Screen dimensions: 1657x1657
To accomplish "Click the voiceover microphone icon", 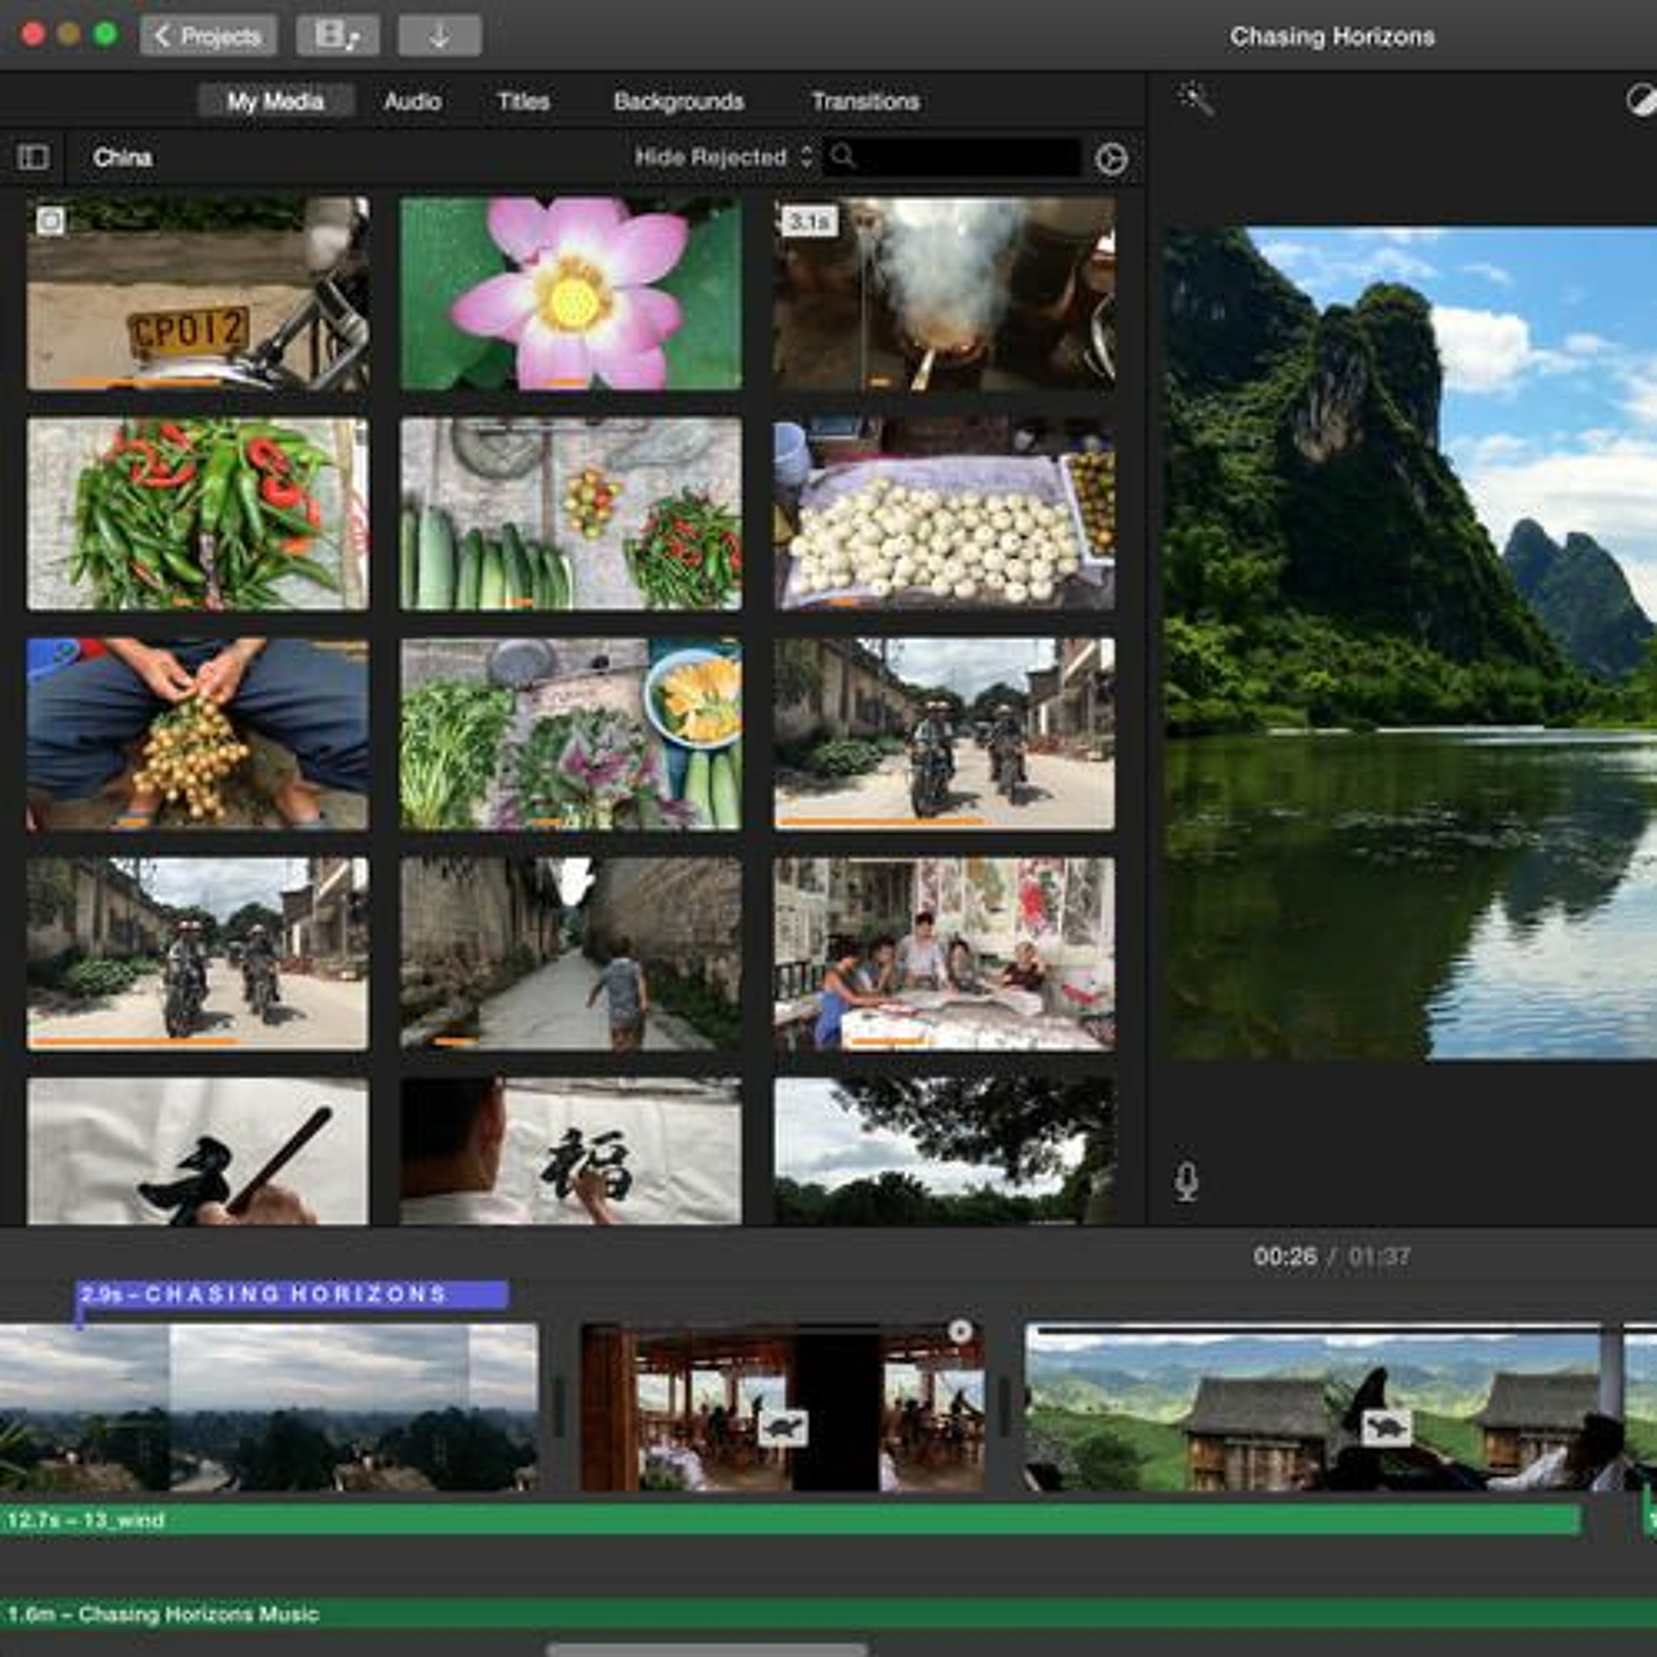I will point(1186,1182).
